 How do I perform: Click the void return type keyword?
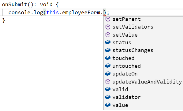tap(46, 5)
